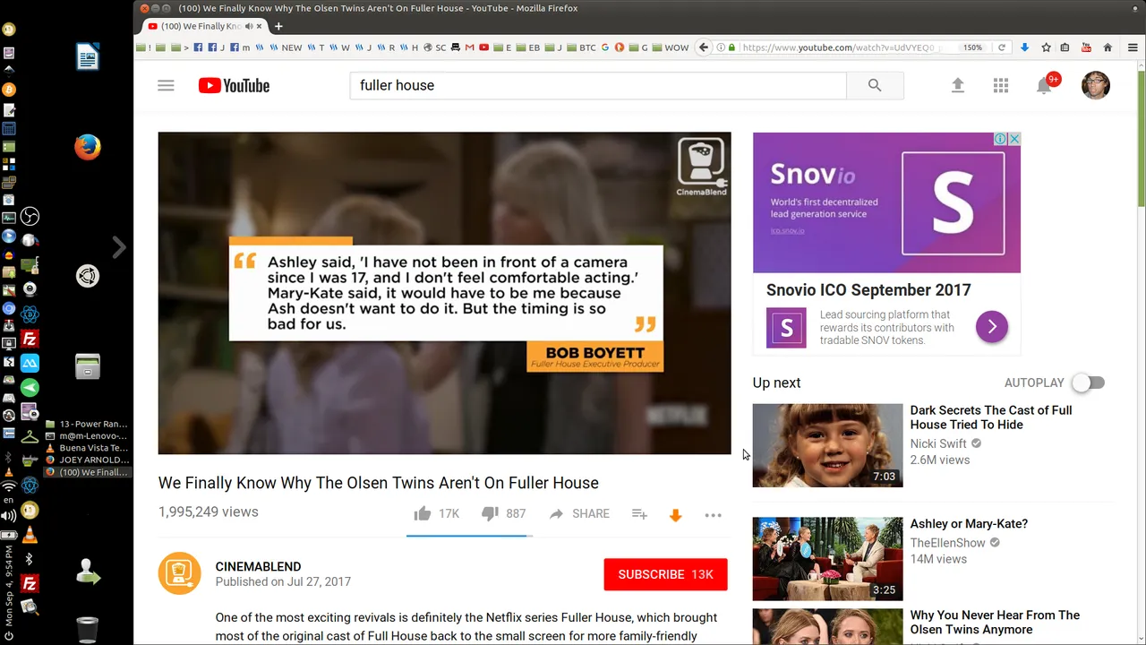The width and height of the screenshot is (1146, 645).
Task: Reload the page in Firefox
Action: tap(1002, 47)
